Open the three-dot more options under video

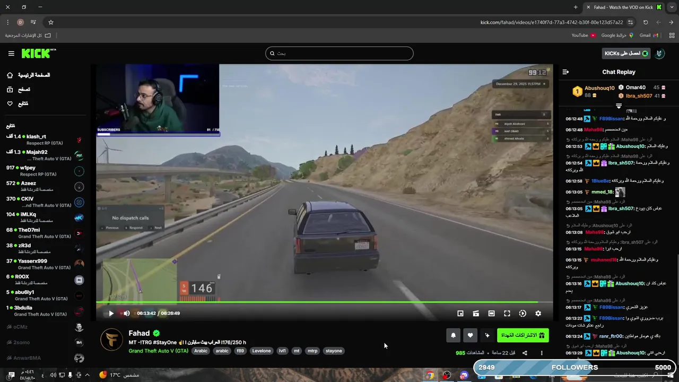542,353
